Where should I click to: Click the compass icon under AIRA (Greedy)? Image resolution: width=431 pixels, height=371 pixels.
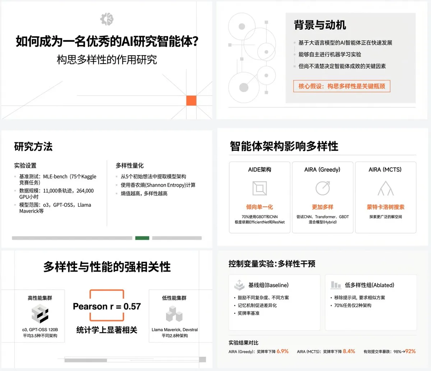click(x=323, y=187)
